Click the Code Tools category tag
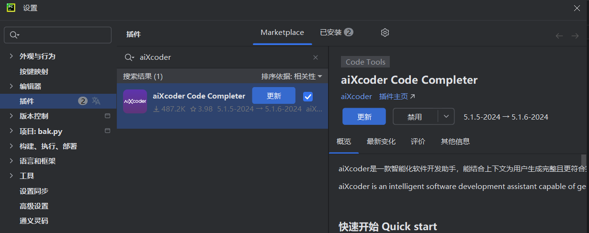 [365, 62]
